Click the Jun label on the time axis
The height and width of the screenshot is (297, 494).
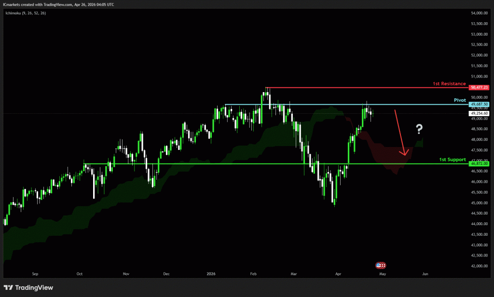425,274
